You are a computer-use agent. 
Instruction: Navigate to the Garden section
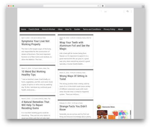77,29
